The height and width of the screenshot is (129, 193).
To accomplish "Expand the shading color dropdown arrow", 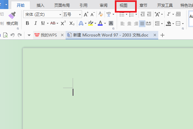I will tap(173, 24).
